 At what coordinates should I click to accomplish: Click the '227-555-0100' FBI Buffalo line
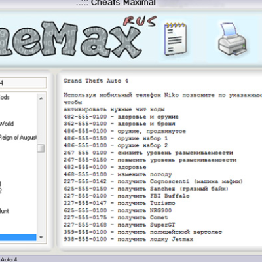pyautogui.click(x=126, y=196)
